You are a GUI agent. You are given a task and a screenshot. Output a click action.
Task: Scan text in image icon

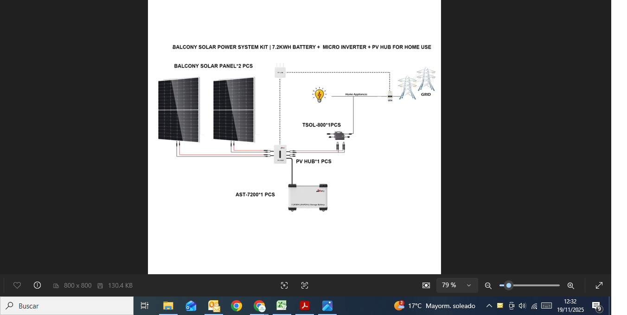[x=305, y=285]
